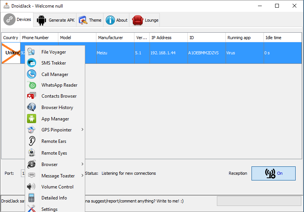
Task: Toggle the Reception On button
Action: pyautogui.click(x=273, y=173)
